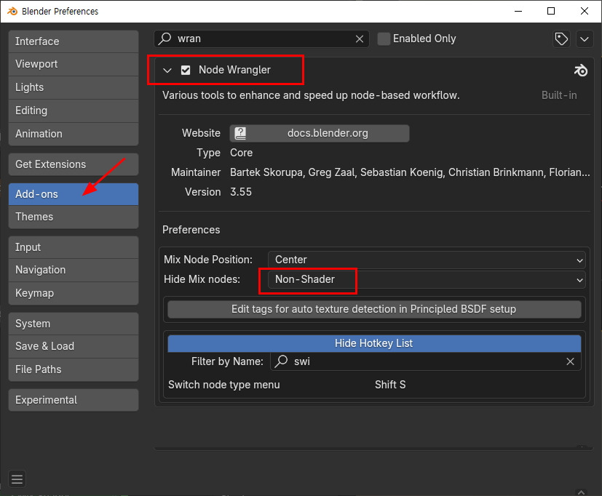This screenshot has height=496, width=602.
Task: Click the Filter by Name input field
Action: 425,361
